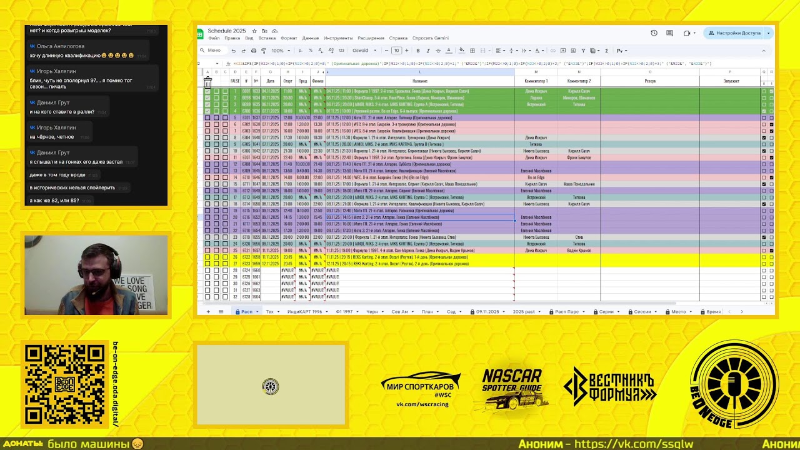The width and height of the screenshot is (800, 450).
Task: Click the add sheet plus icon
Action: pyautogui.click(x=208, y=311)
